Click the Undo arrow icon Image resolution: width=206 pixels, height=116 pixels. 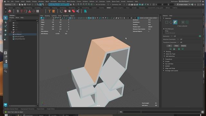click(27, 5)
